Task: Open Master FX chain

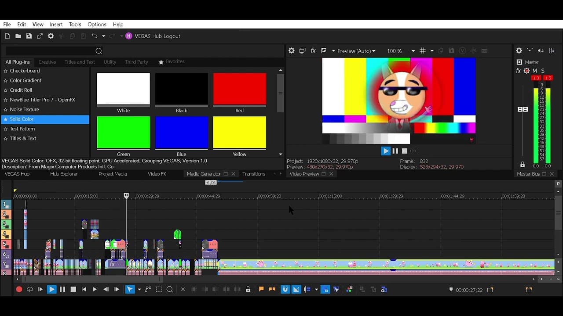Action: (x=519, y=71)
